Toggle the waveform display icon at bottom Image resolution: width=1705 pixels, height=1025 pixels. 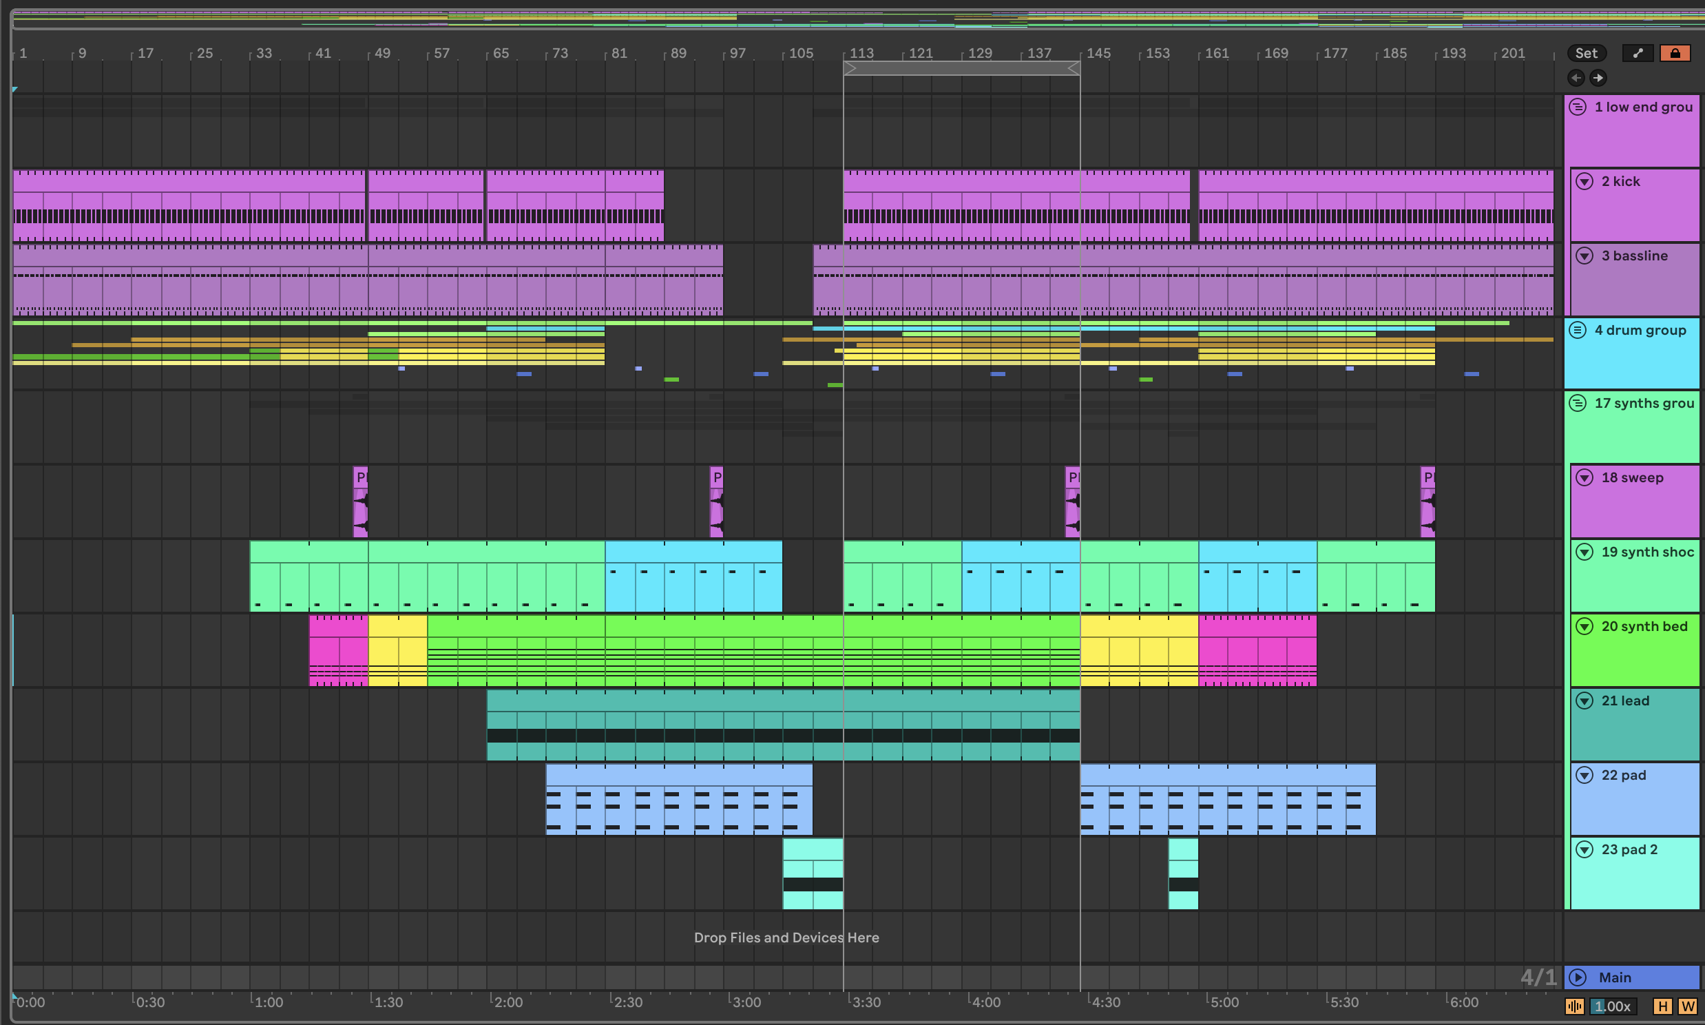(1574, 1006)
